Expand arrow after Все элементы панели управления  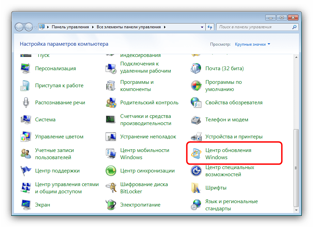point(165,27)
